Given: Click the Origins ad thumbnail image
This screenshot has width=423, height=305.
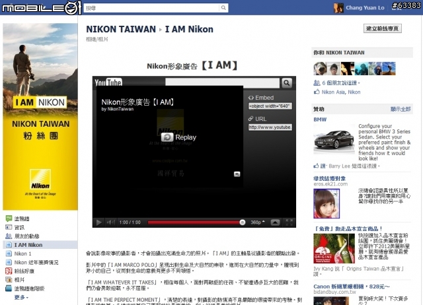Looking at the screenshot, I should (334, 248).
